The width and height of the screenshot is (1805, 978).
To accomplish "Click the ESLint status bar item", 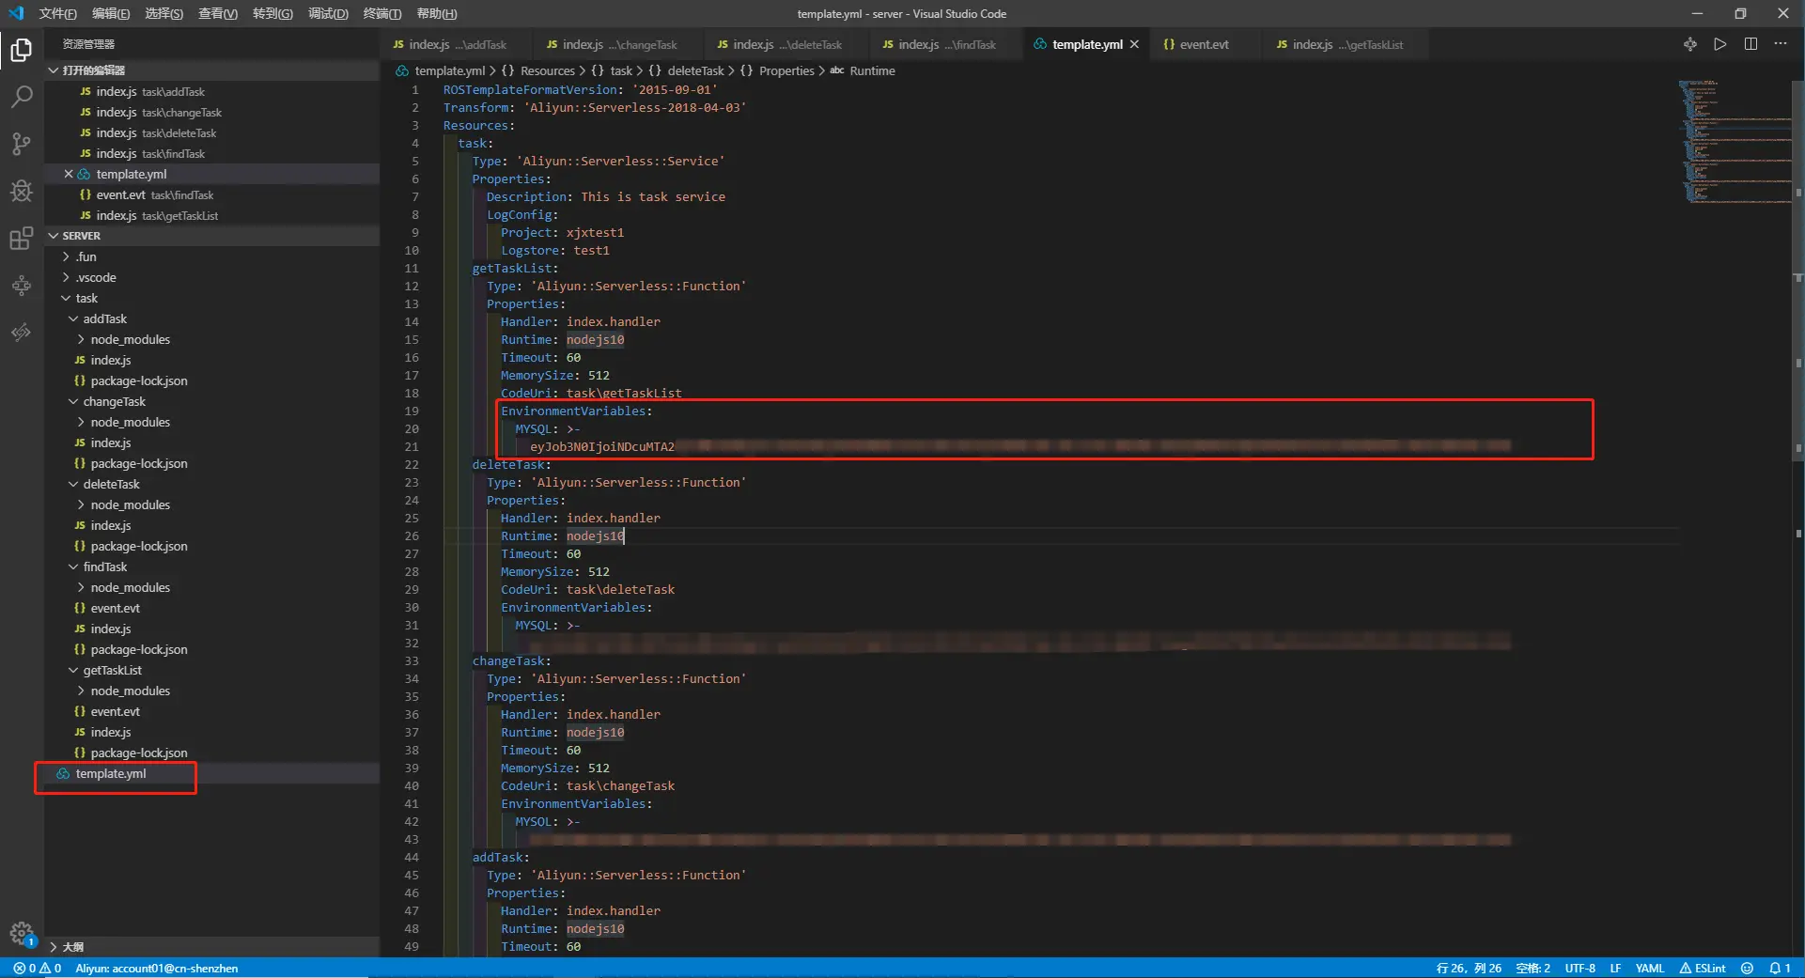I will (1703, 968).
